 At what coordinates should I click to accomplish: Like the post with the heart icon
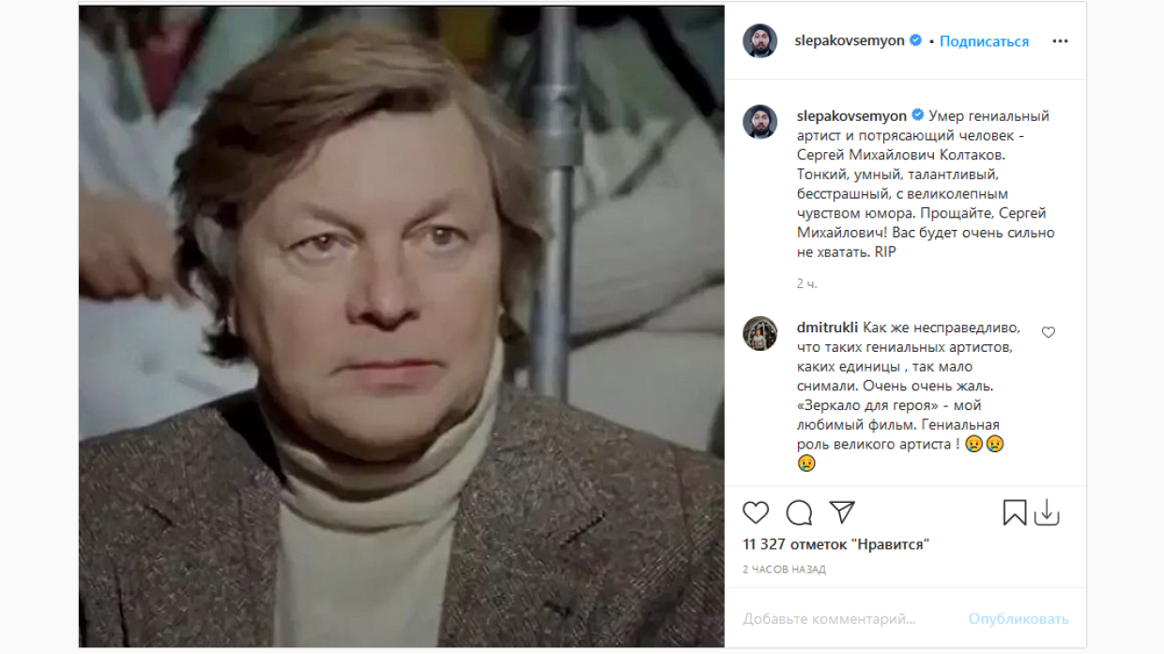click(756, 512)
